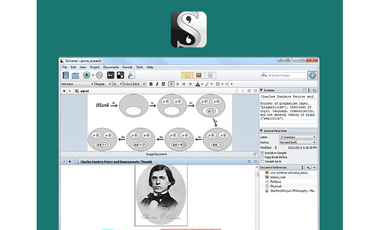This screenshot has height=230, width=380.
Task: Open the Keywords key icon
Action: click(x=110, y=75)
